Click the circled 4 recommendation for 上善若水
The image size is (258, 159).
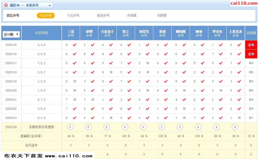coord(235,127)
